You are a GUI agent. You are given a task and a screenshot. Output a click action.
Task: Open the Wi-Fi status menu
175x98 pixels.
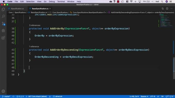[x=131, y=1]
